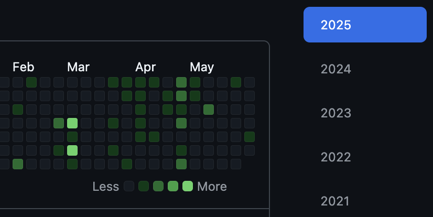
Task: Click the brightest legend swatch beside More
Action: pyautogui.click(x=188, y=186)
